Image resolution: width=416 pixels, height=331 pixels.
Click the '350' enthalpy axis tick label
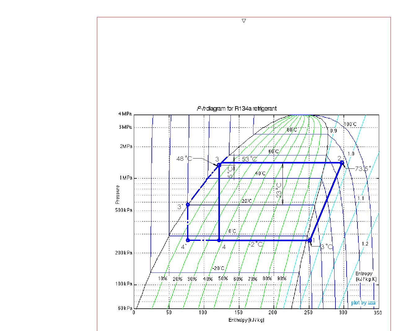pos(378,313)
